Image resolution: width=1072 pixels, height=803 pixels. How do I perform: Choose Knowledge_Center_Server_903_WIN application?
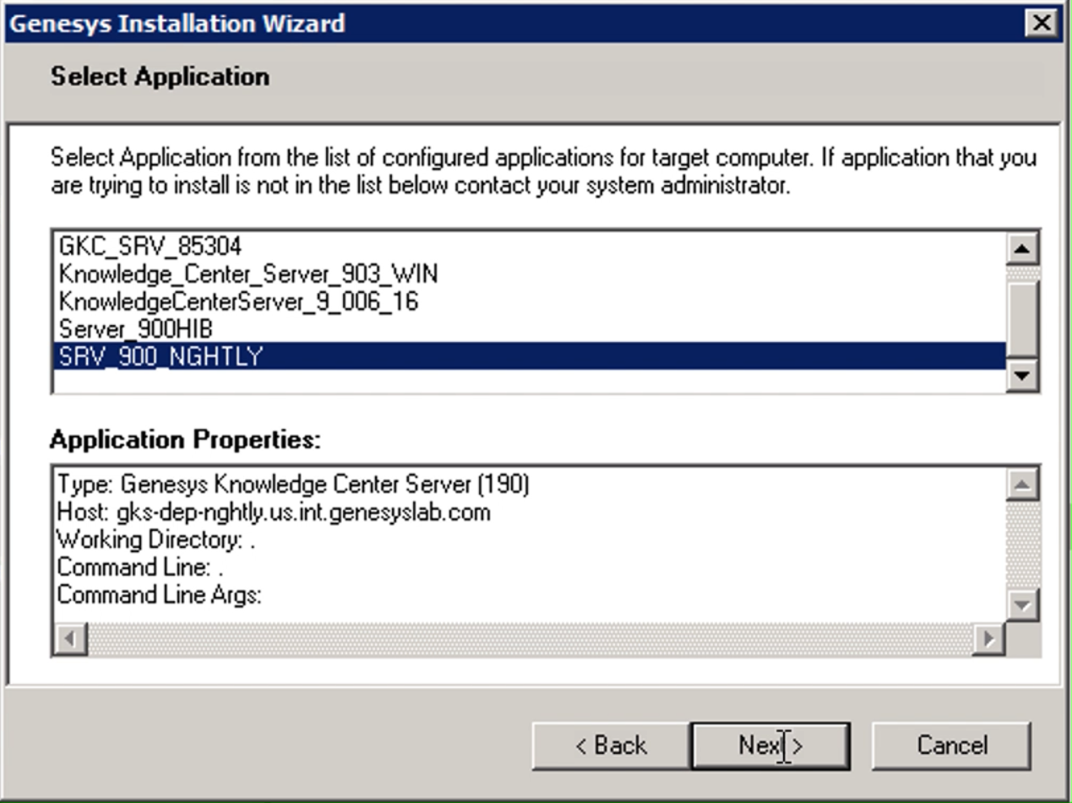tap(248, 274)
